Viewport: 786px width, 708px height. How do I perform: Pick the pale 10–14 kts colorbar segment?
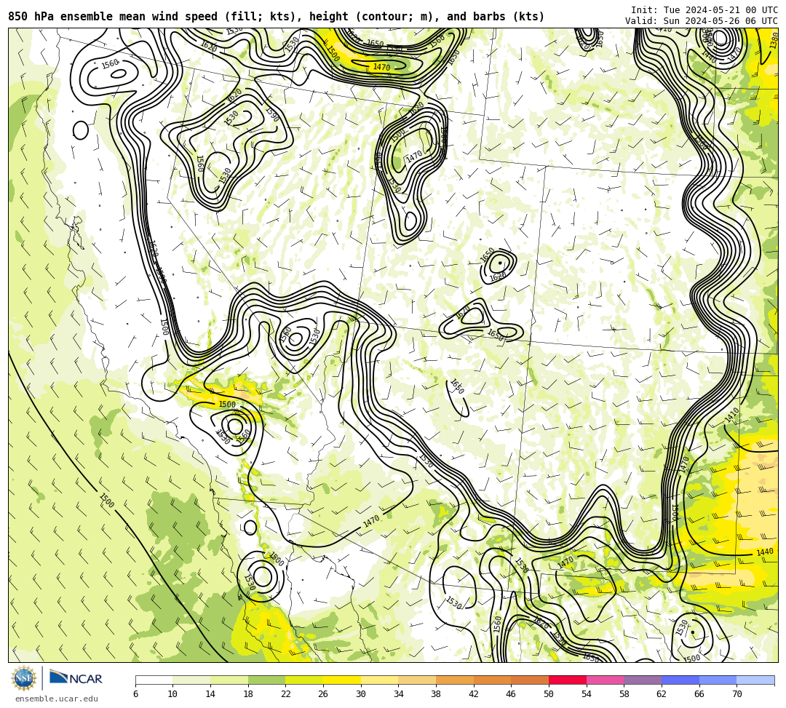click(191, 680)
